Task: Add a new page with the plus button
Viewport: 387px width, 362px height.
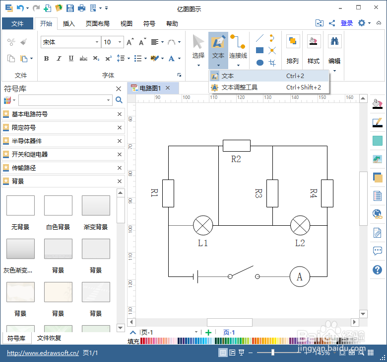Action: [x=208, y=332]
